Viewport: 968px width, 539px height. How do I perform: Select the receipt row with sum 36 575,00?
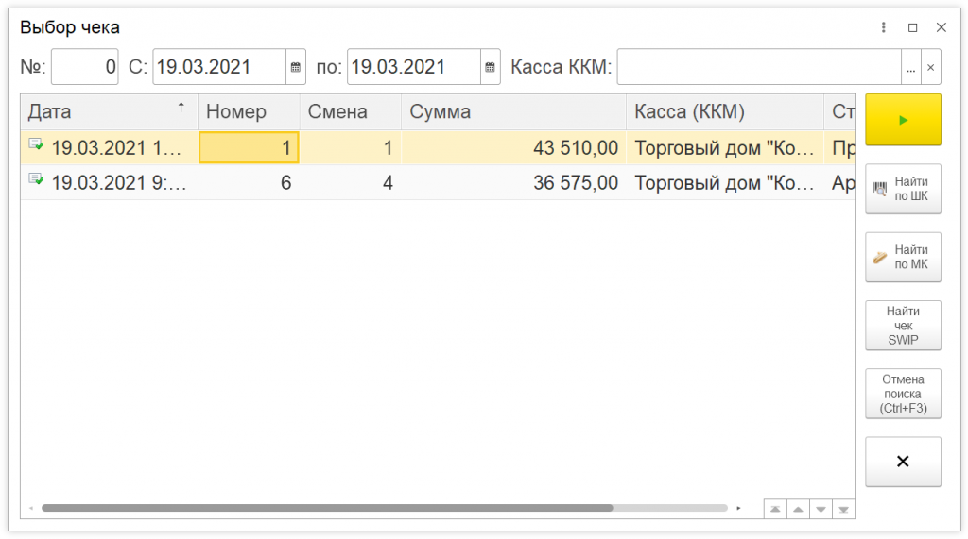[513, 182]
